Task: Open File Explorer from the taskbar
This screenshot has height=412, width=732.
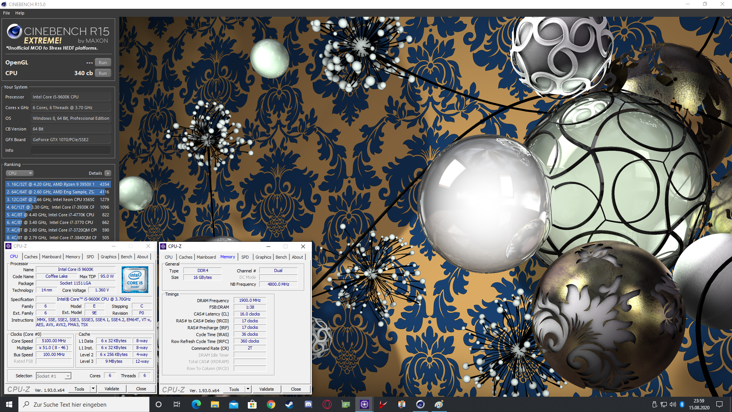Action: [x=215, y=404]
